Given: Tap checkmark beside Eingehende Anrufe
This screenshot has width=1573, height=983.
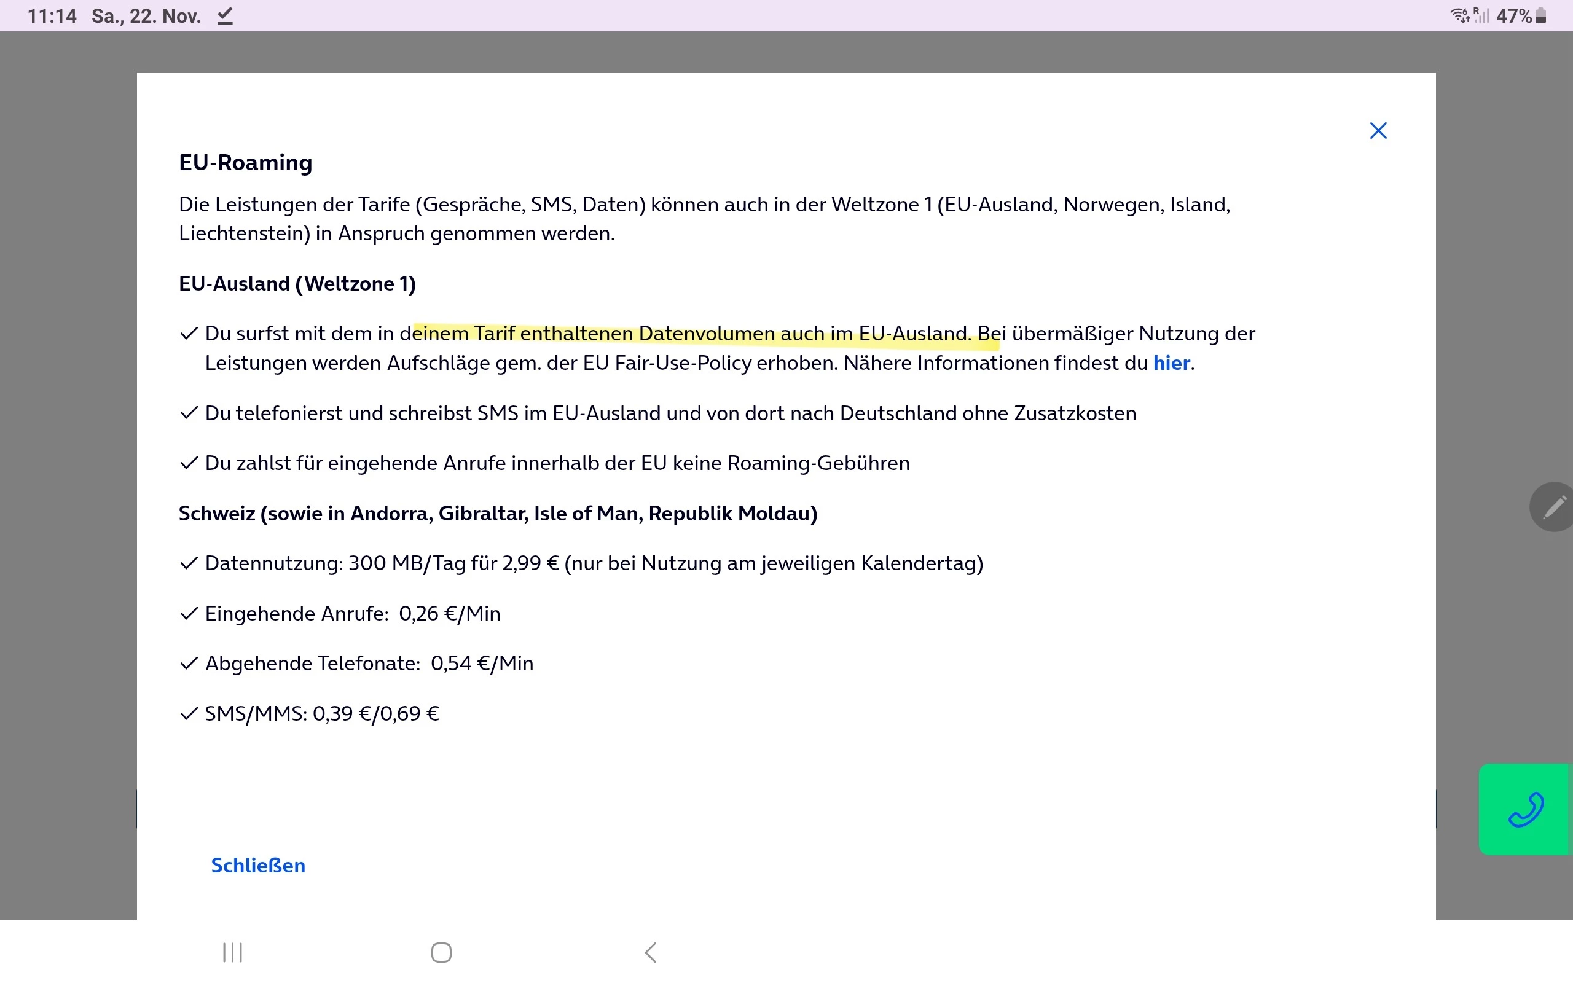Looking at the screenshot, I should [x=189, y=614].
